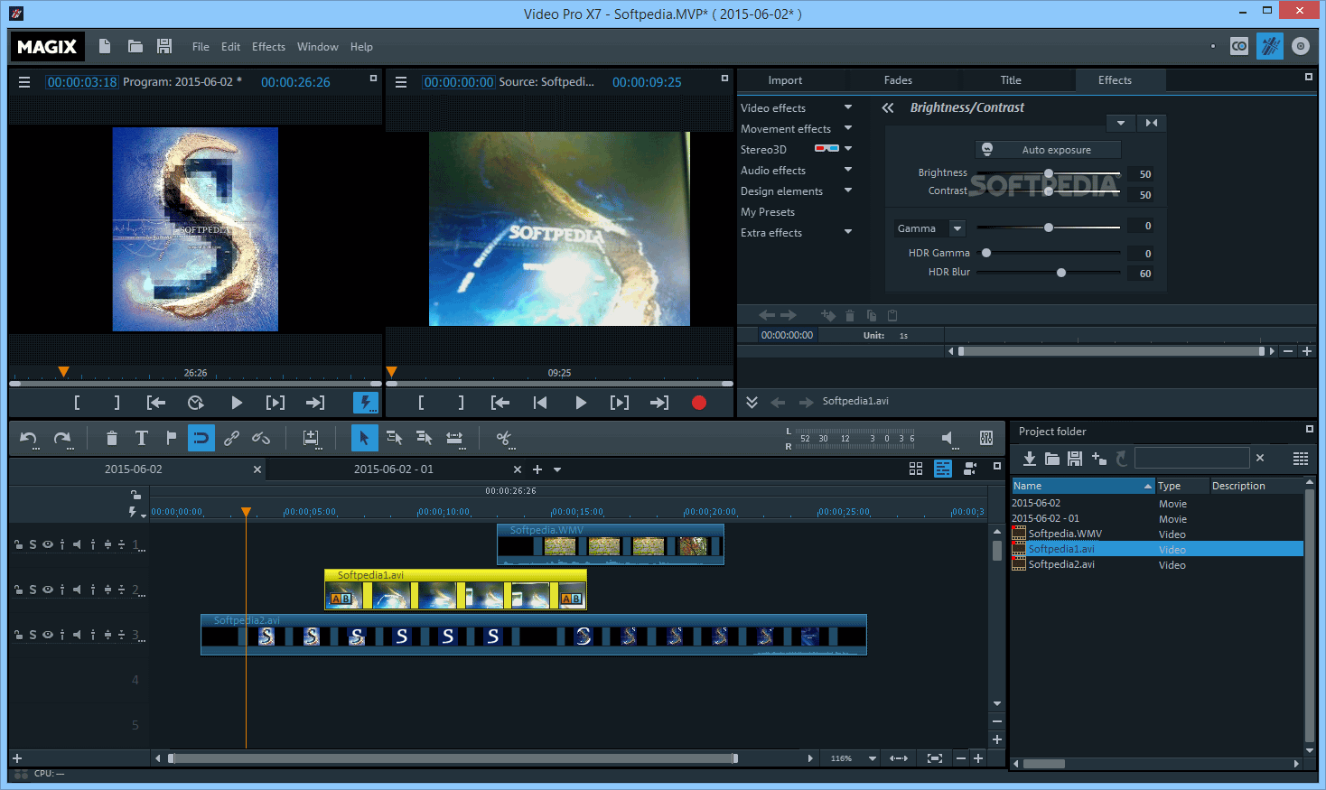
Task: Switch to multicam mode camera icon
Action: click(970, 469)
